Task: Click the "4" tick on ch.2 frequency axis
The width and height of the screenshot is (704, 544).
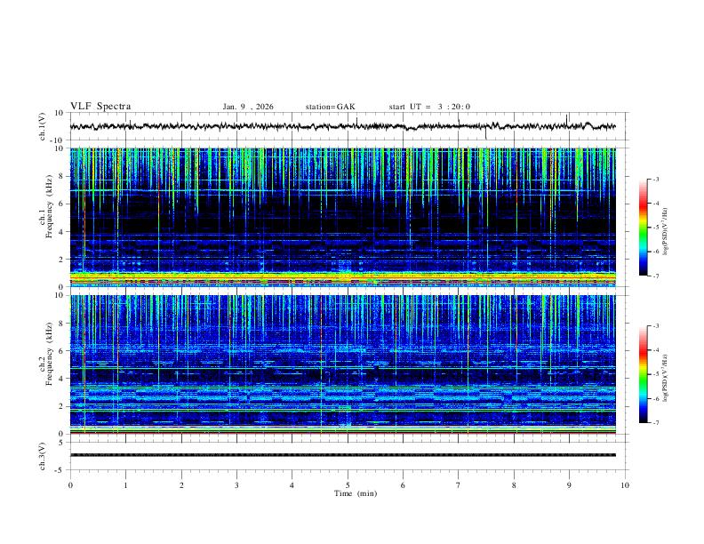Action: (x=61, y=379)
